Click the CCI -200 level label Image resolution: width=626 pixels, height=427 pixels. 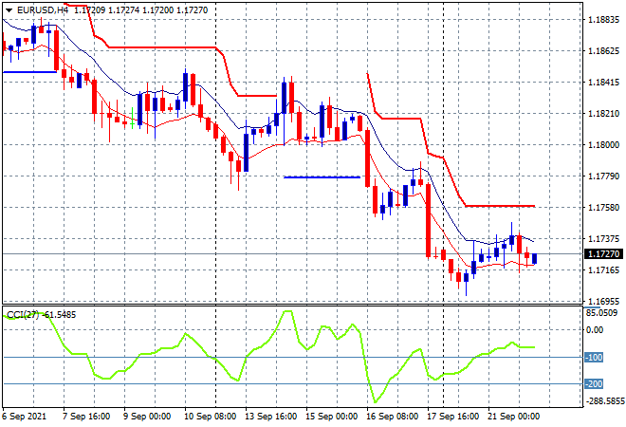[x=594, y=384]
